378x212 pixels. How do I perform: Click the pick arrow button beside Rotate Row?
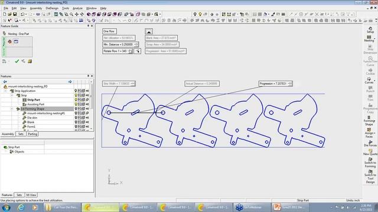coord(138,51)
